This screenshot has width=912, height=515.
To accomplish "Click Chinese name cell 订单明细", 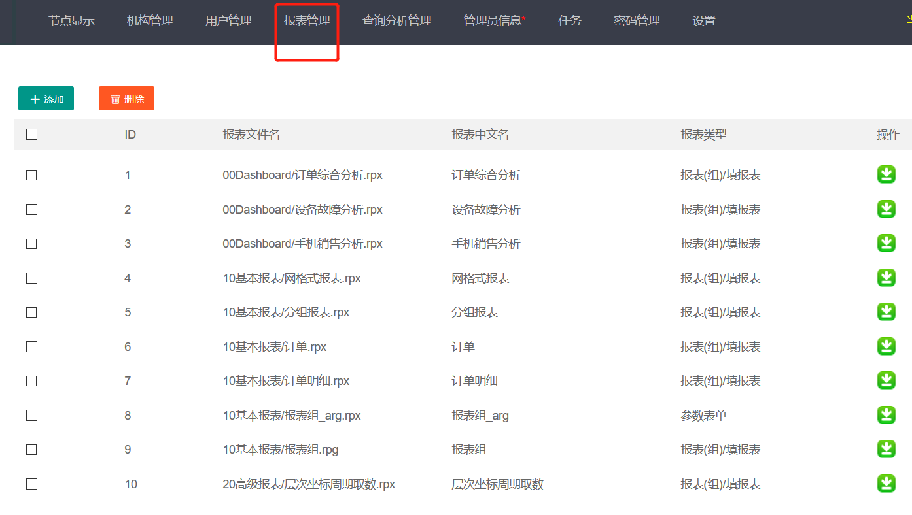I will 474,381.
